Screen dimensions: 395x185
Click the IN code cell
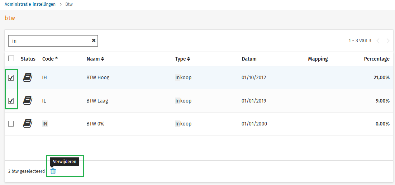coord(45,124)
